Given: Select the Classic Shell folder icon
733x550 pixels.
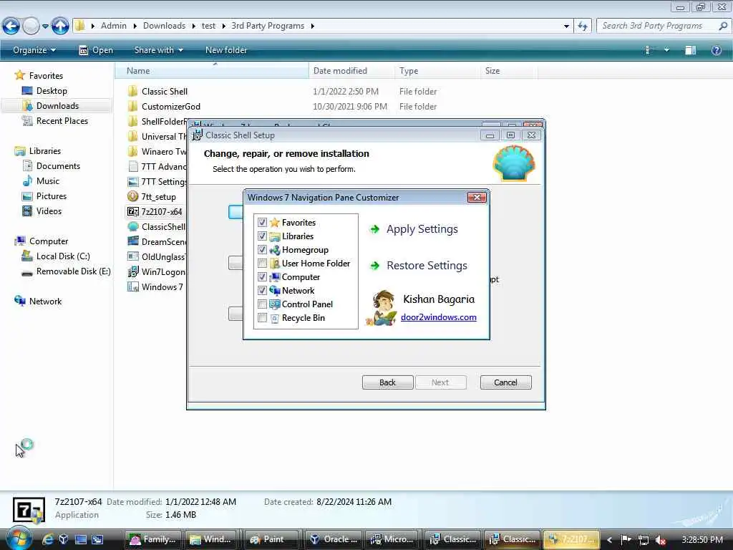Looking at the screenshot, I should [132, 91].
